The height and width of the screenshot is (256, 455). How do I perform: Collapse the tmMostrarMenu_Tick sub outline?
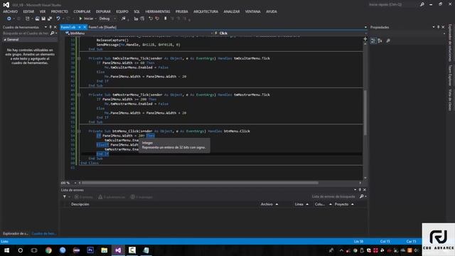coord(79,95)
